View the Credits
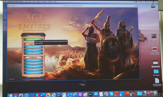Screen dimensions: 163x97 pos(33,70)
